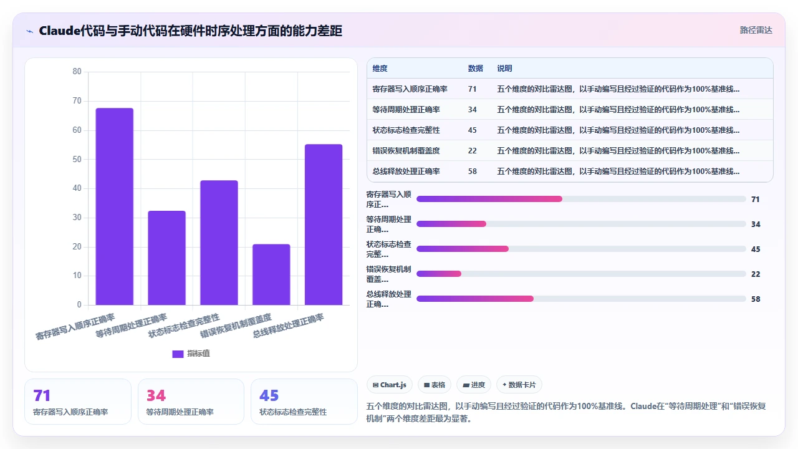Click the 说明 column header
This screenshot has width=798, height=449.
tap(504, 69)
